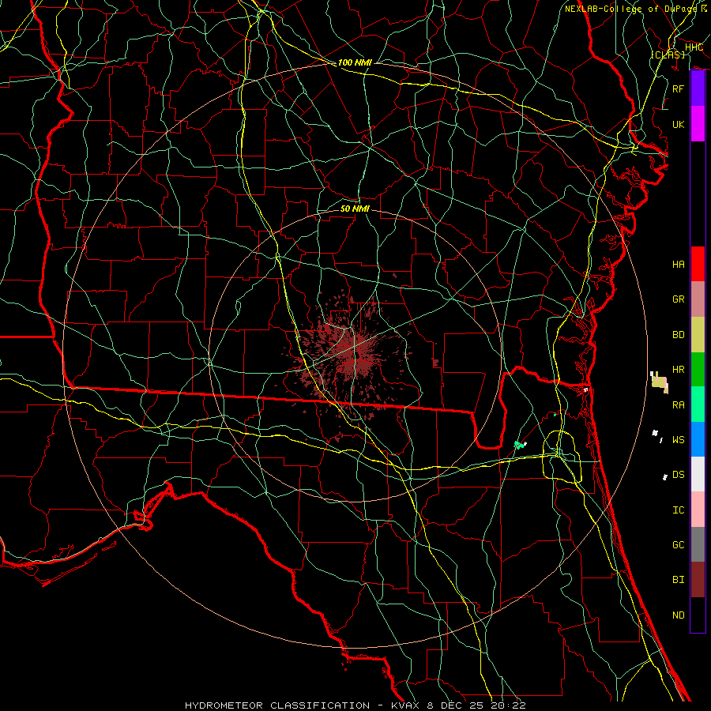Click the GR legend label text
Screen dimensions: 711x711
(x=679, y=299)
